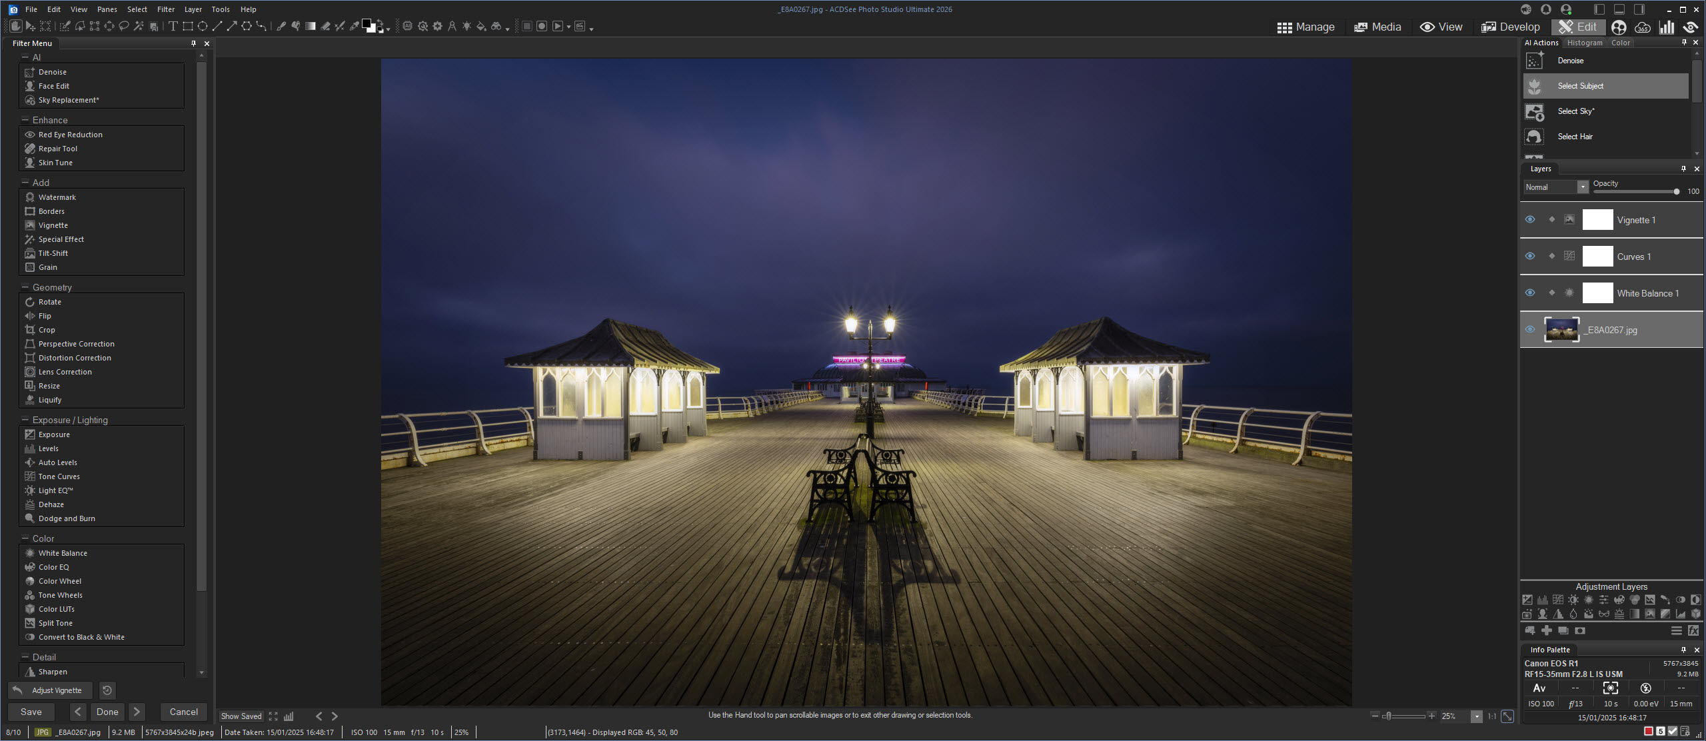This screenshot has height=741, width=1706.
Task: Toggle visibility of the Curves 1 layer
Action: 1531,256
